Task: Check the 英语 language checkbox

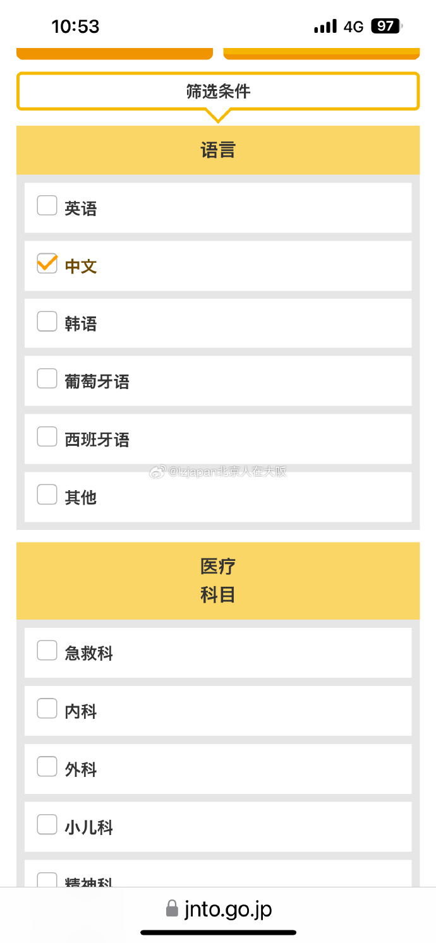Action: (47, 206)
